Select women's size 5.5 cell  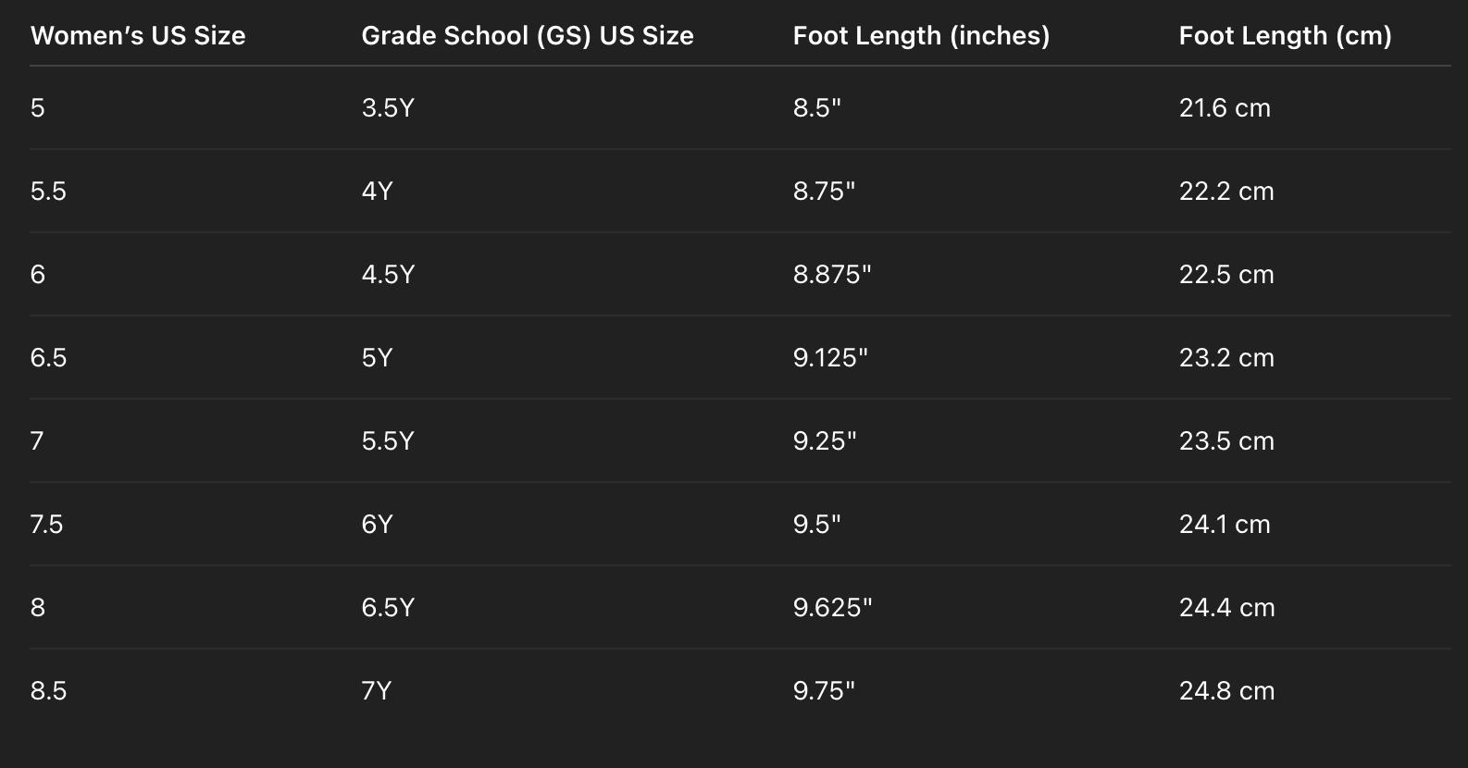pyautogui.click(x=48, y=192)
